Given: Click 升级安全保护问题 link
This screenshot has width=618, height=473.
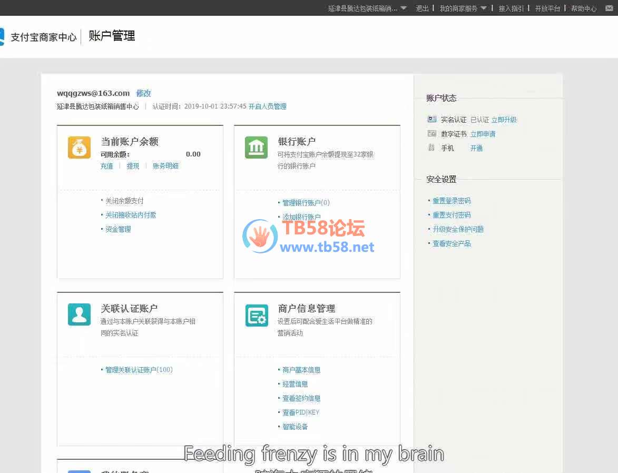Looking at the screenshot, I should [x=458, y=229].
